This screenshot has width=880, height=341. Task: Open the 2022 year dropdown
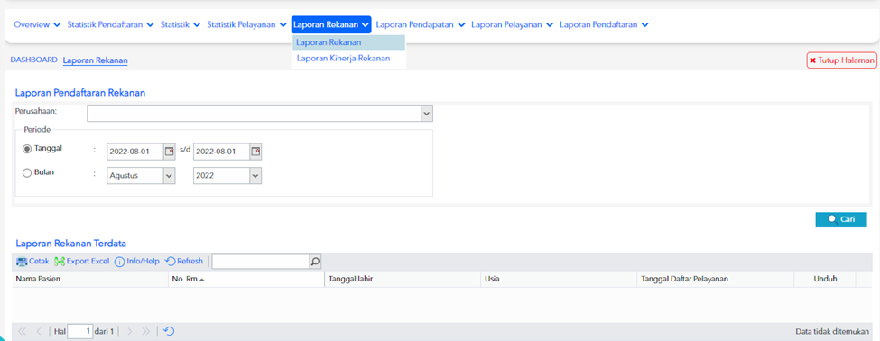pos(255,176)
